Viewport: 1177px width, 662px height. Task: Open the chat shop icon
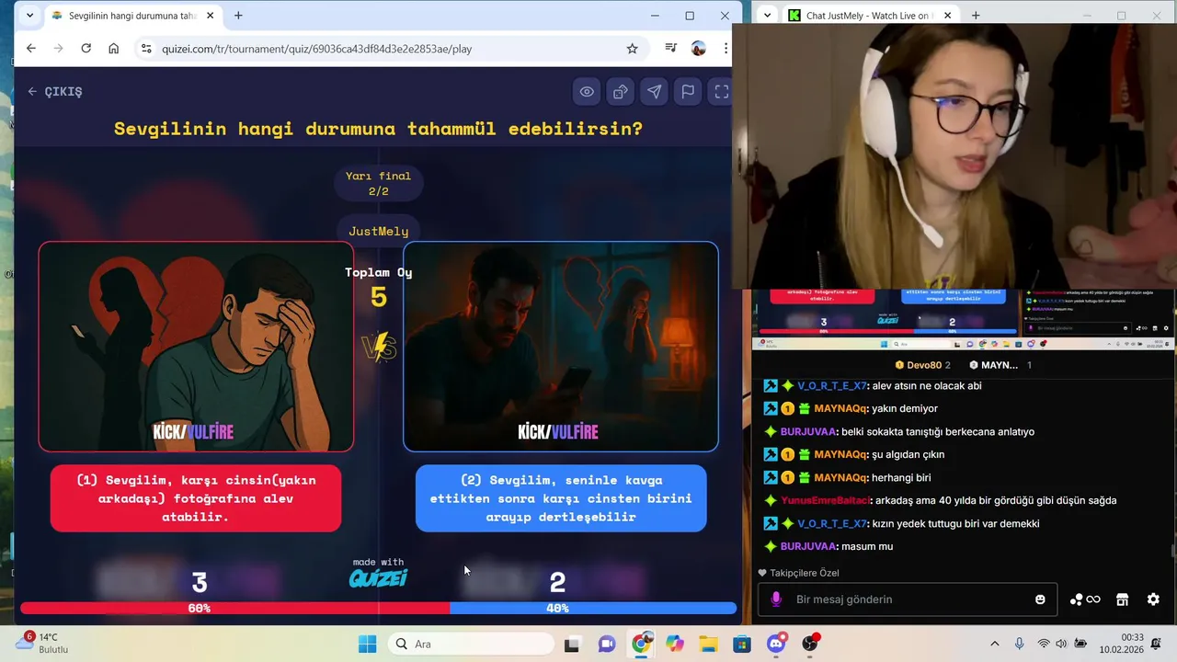pos(1122,599)
